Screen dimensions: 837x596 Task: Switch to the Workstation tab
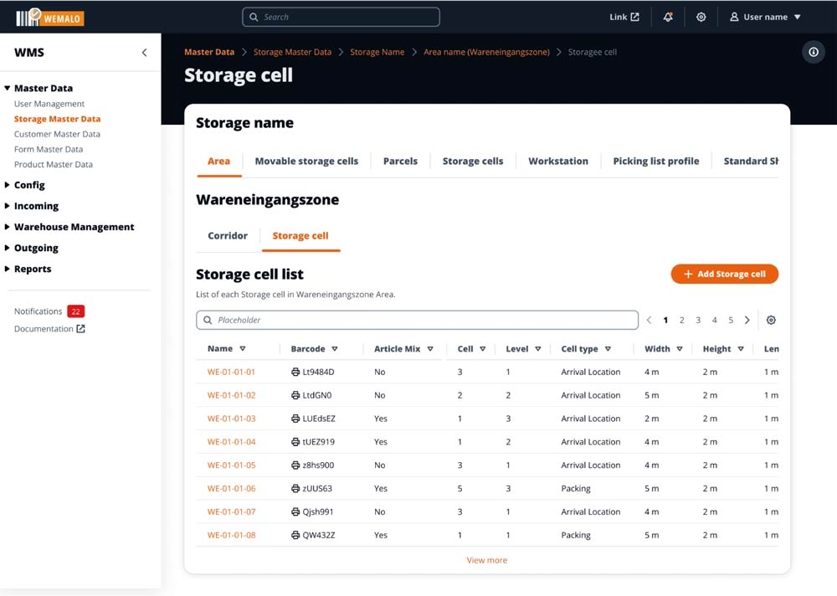558,162
